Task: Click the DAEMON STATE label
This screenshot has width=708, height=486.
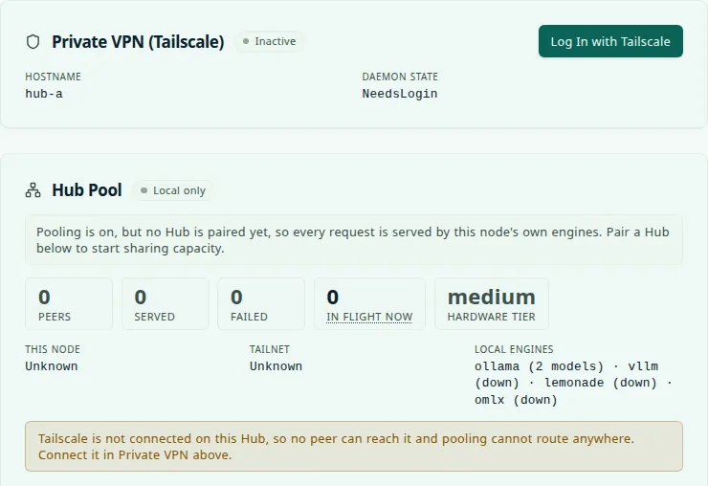Action: [x=400, y=77]
